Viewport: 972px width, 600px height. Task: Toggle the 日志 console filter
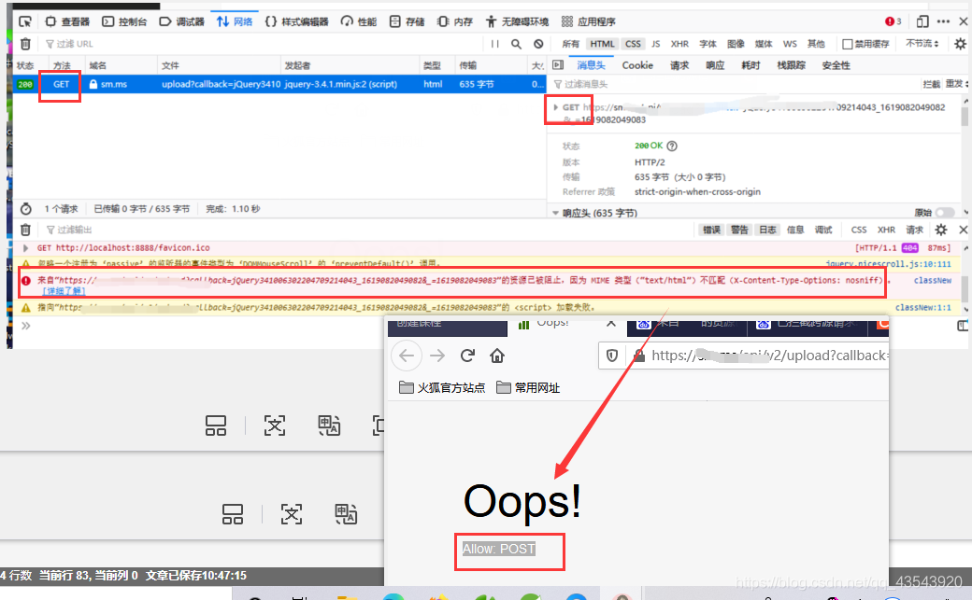(767, 230)
